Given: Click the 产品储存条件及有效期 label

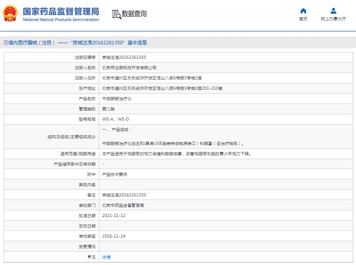Looking at the screenshot, I should point(75,164).
